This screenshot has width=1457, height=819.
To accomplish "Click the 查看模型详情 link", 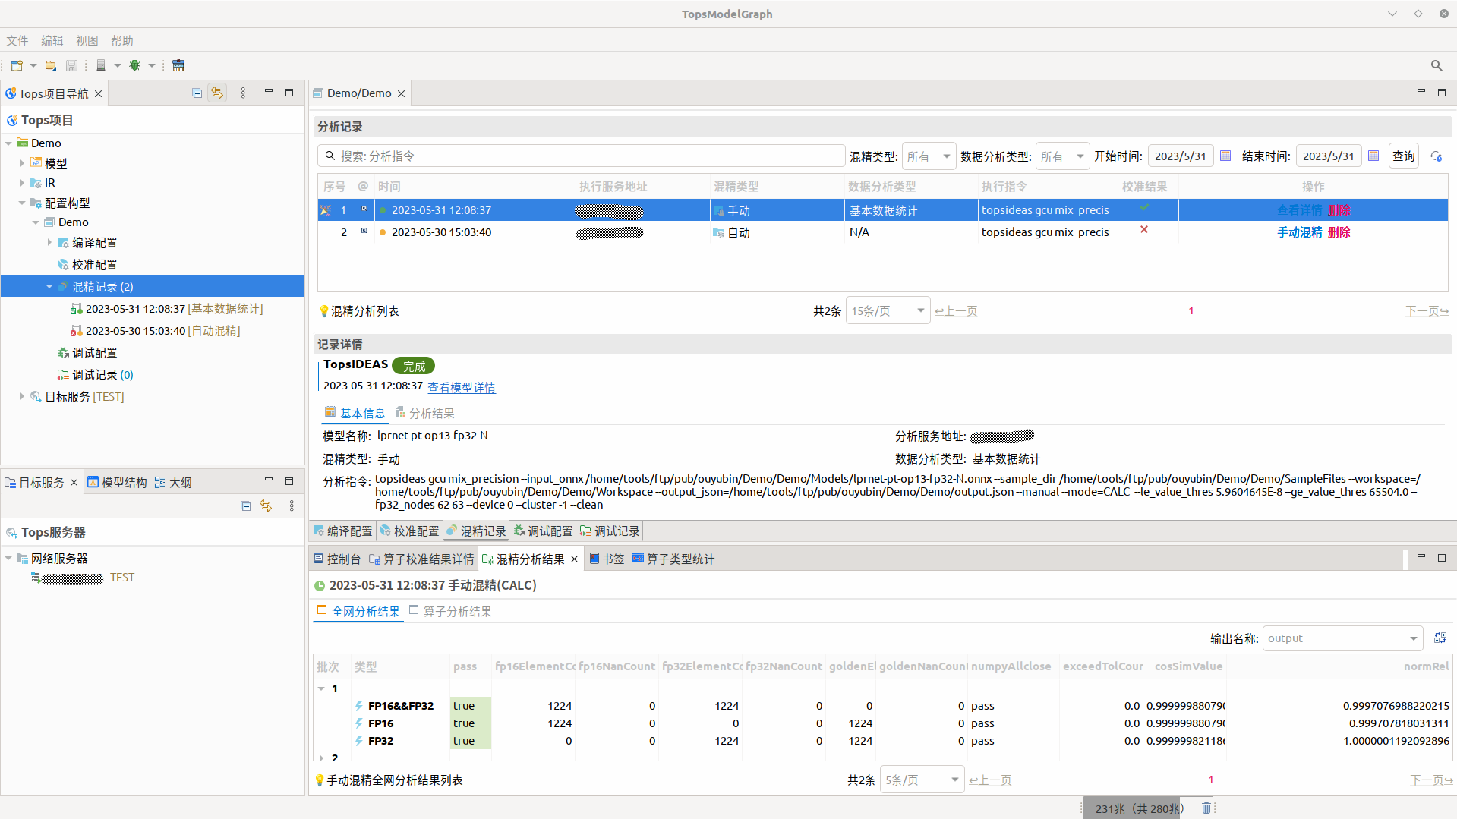I will pos(461,388).
